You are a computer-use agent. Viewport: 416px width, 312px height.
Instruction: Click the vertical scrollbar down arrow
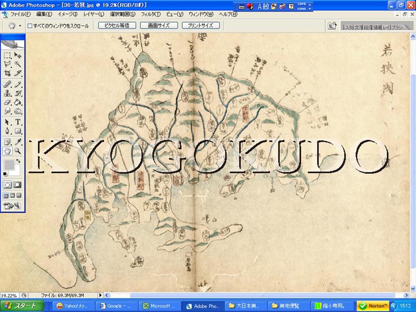coord(413,288)
